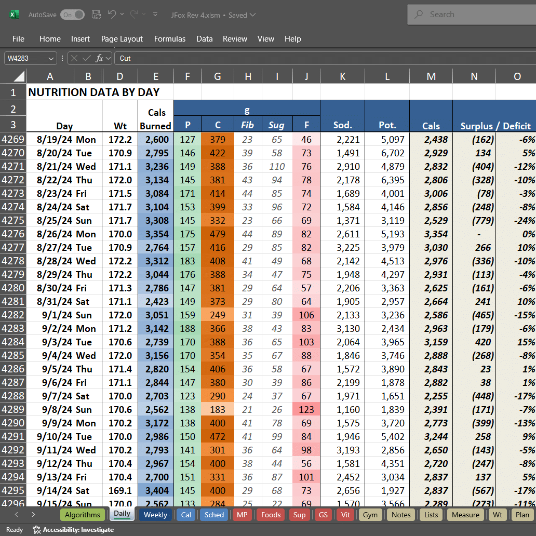
Task: Click the Save icon in Quick Access Toolbar
Action: 96,15
